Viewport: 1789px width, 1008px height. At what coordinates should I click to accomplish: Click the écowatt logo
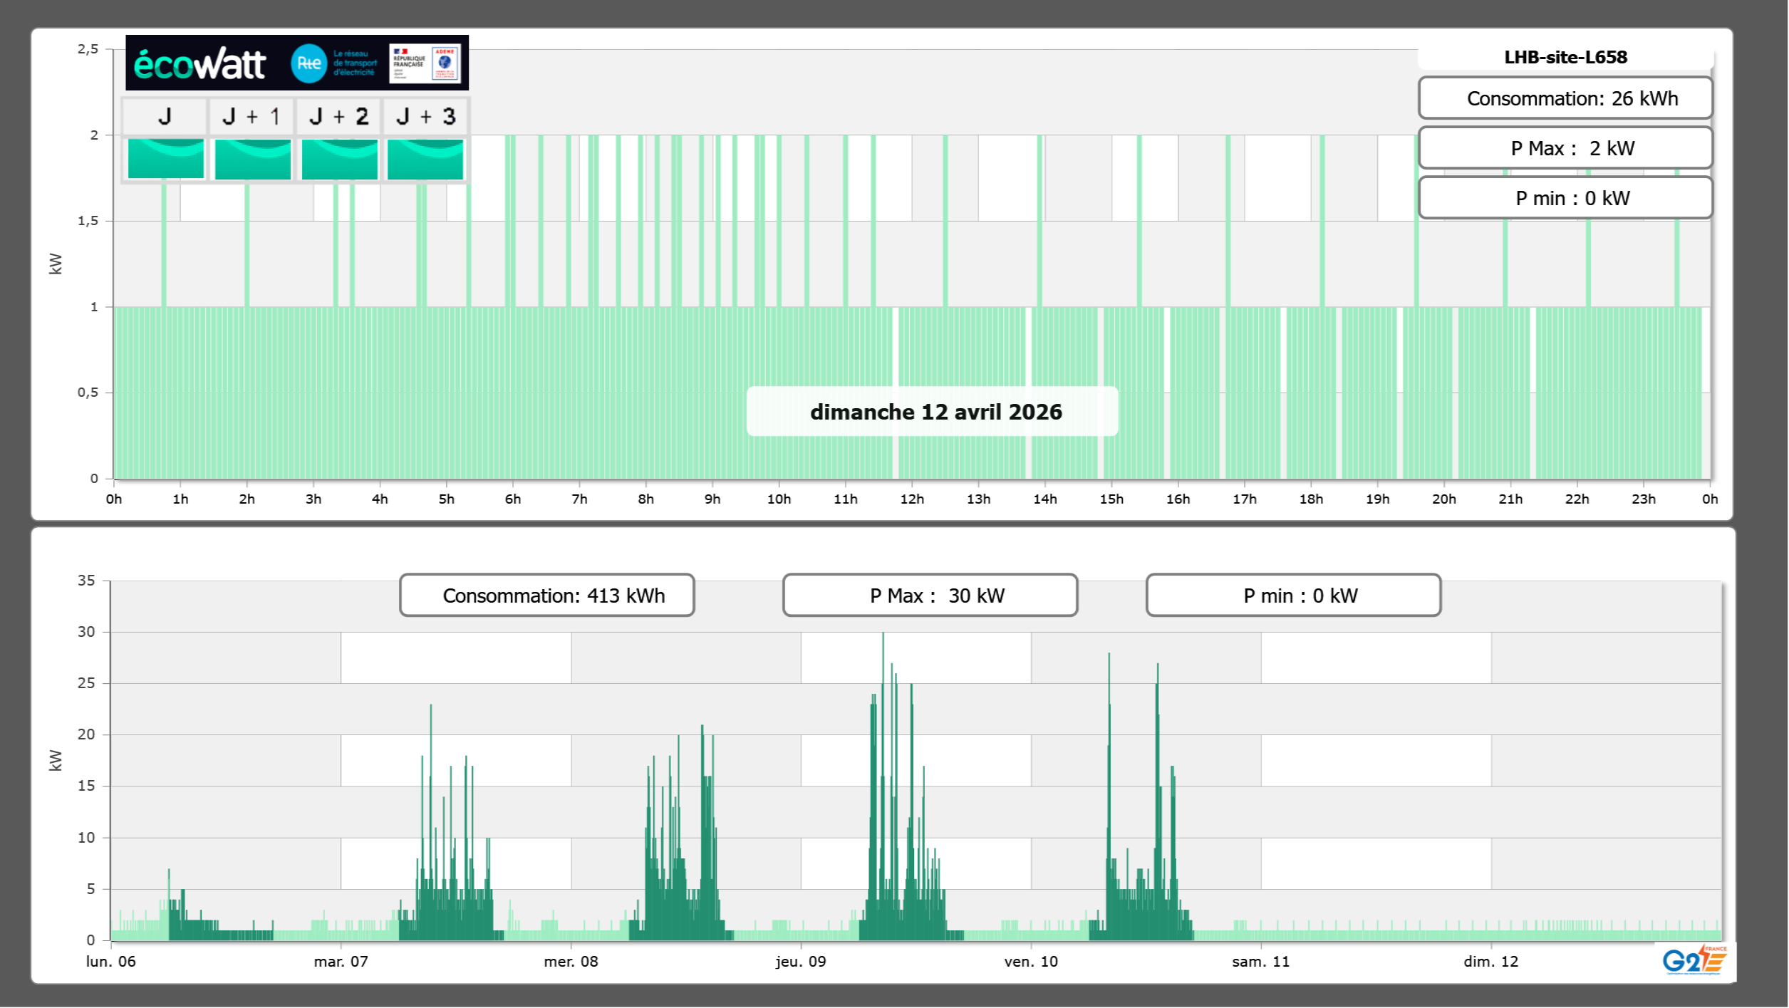(x=199, y=64)
